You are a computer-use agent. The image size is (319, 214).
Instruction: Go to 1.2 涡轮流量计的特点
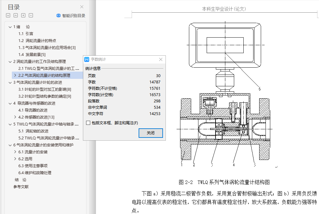click(x=37, y=41)
